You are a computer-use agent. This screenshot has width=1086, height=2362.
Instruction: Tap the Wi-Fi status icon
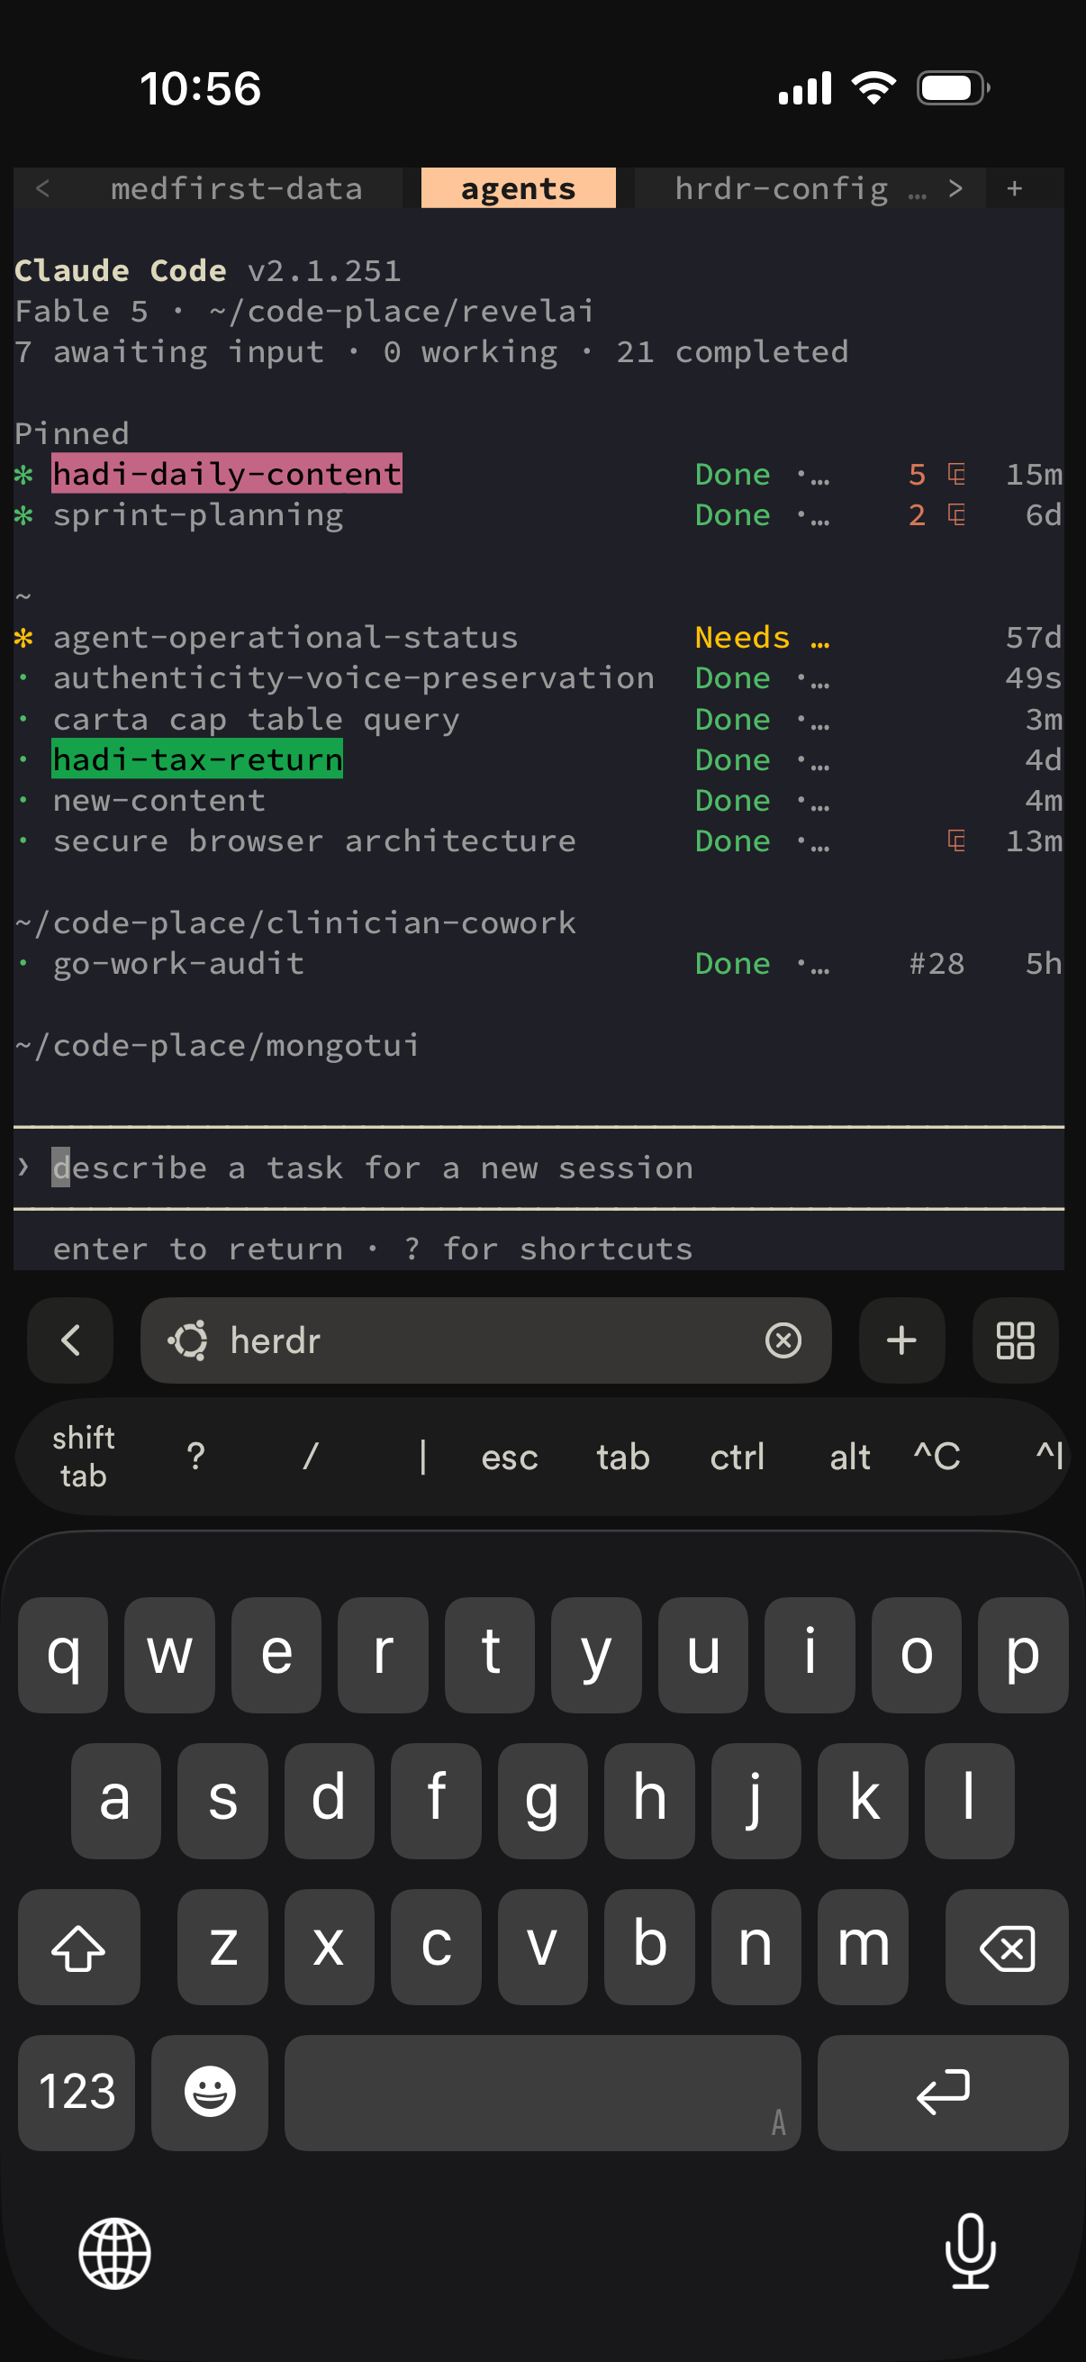[x=873, y=88]
